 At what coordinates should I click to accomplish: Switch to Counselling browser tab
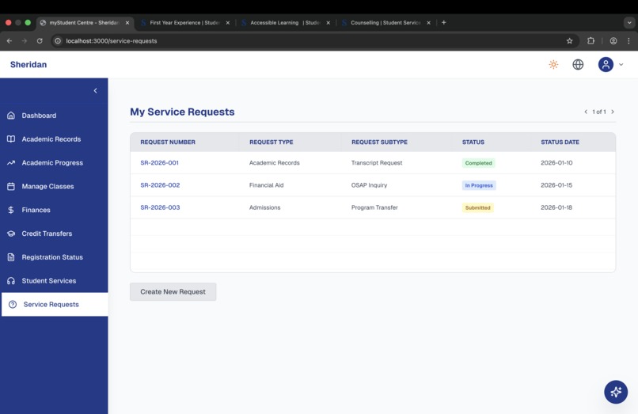tap(385, 23)
